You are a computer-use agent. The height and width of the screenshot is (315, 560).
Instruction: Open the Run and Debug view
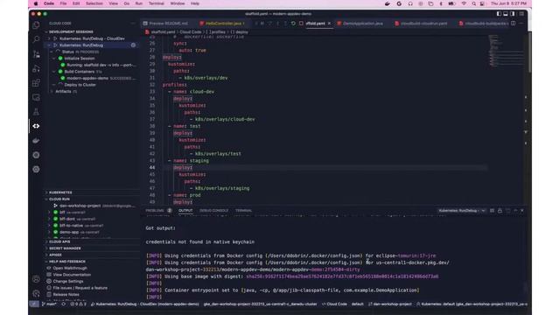tap(36, 68)
